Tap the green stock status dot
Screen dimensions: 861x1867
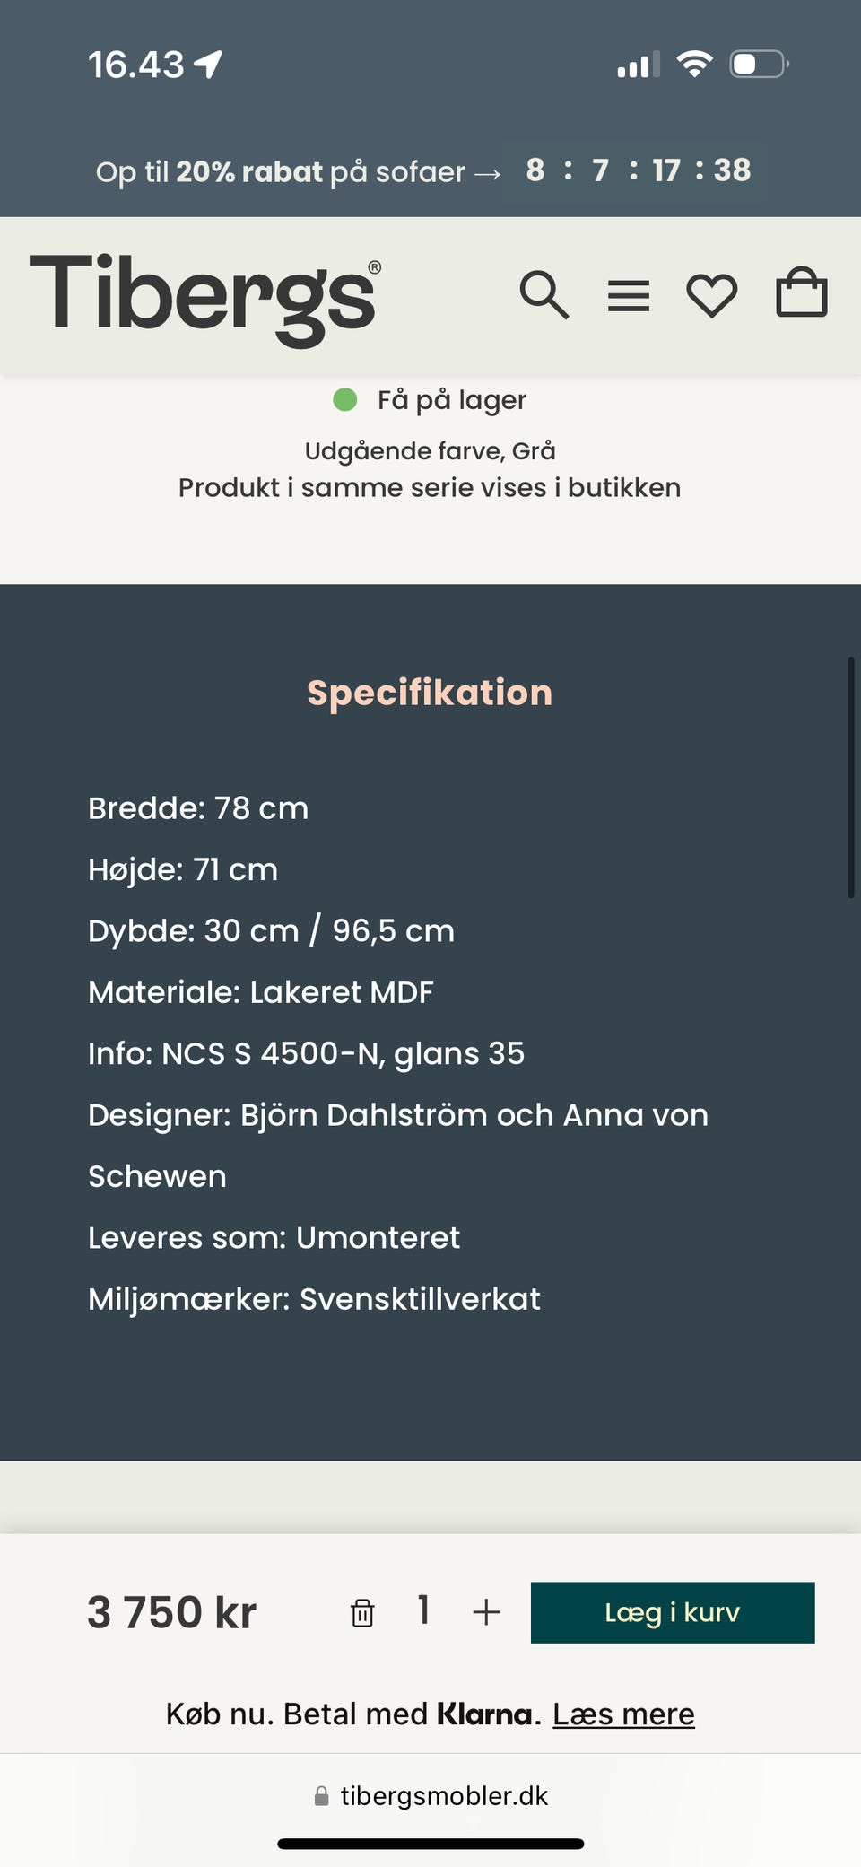tap(345, 399)
